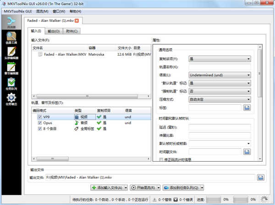The image size is (275, 205).
Task: Click the spinner activity icon in status bar
Action: click(x=264, y=199)
